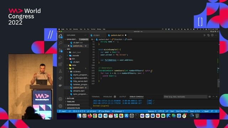Open the Terminal menu in menu bar
This screenshot has height=128, width=228.
point(93,29)
